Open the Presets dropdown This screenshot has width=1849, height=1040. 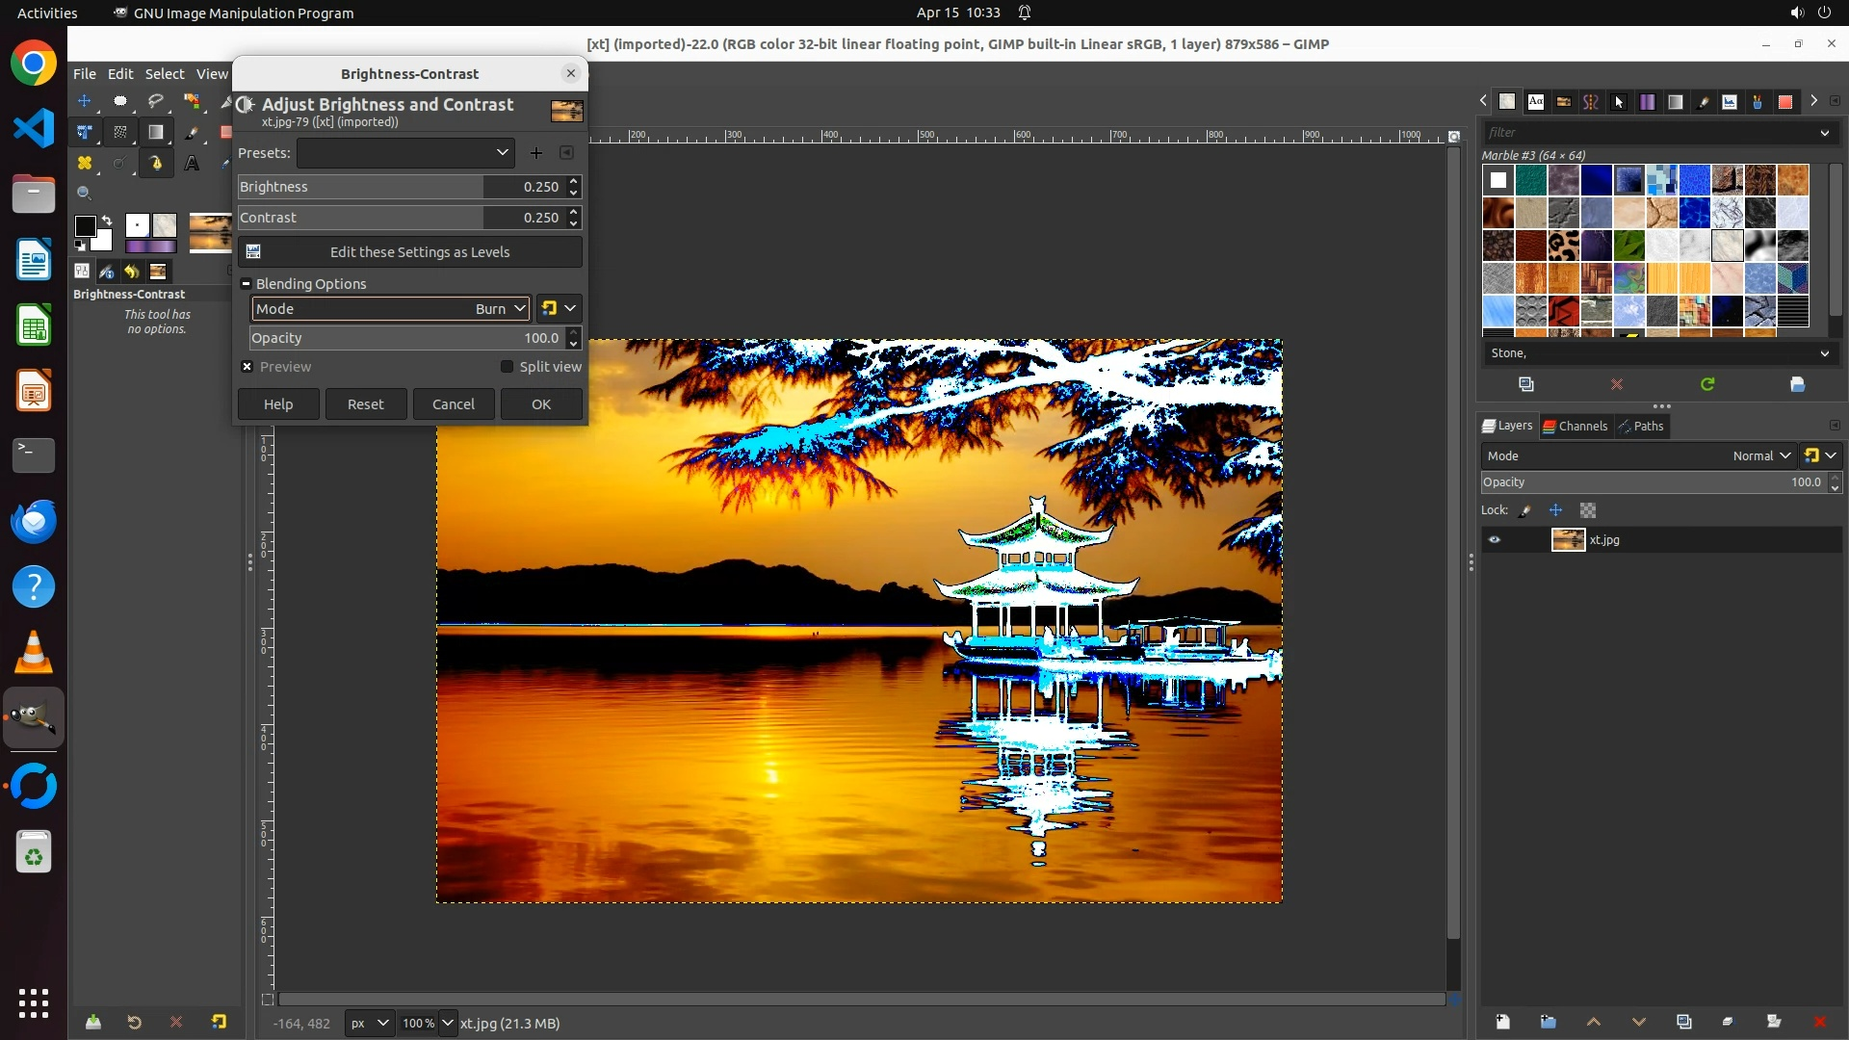point(405,153)
